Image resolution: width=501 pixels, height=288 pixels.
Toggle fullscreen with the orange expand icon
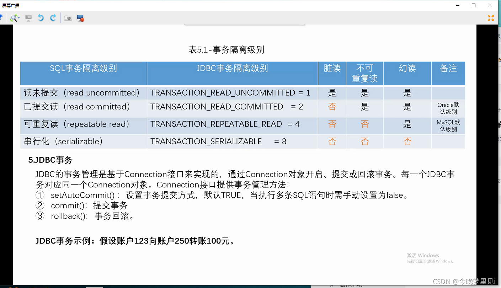(491, 18)
